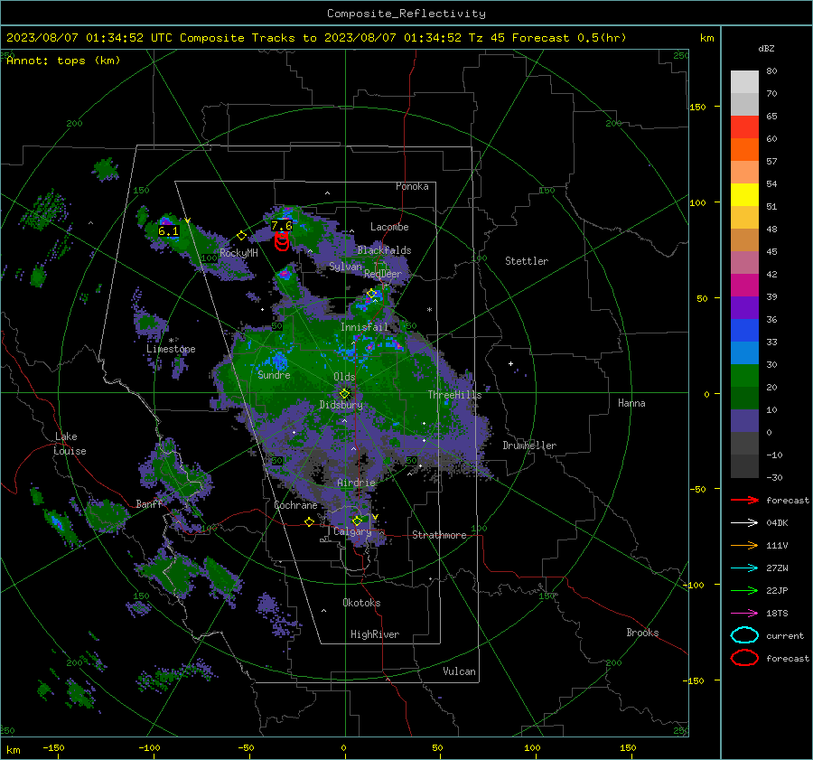This screenshot has width=813, height=760.
Task: Pick the dark orange swatch below 60 dBZ
Action: coord(744,150)
